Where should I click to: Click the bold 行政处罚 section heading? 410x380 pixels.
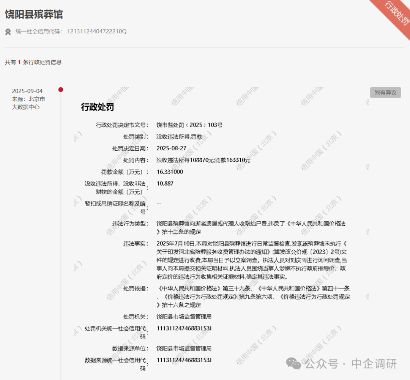point(97,107)
